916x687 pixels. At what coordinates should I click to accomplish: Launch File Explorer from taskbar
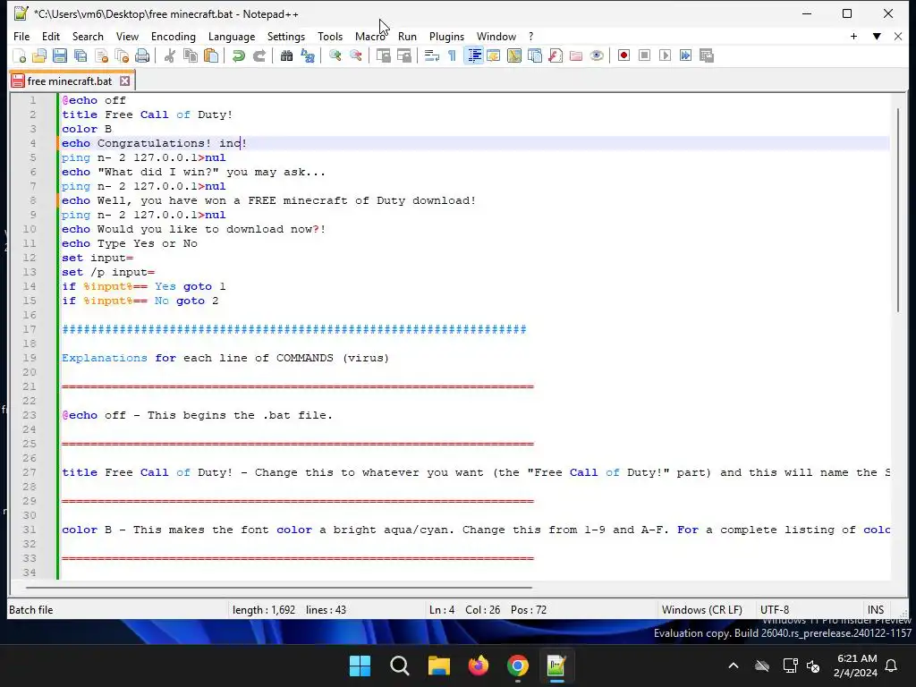438,666
